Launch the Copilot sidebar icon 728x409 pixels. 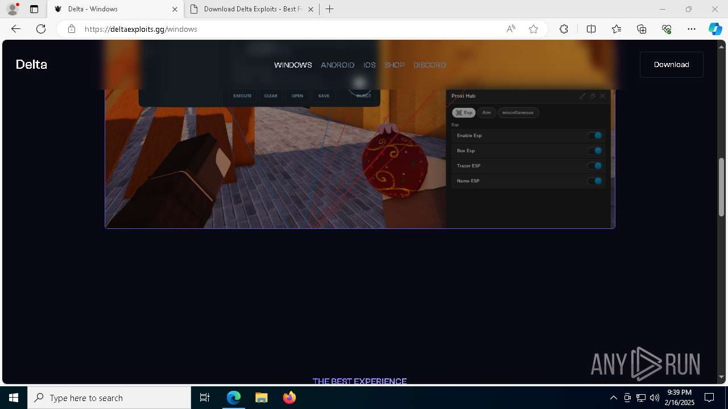click(x=715, y=29)
